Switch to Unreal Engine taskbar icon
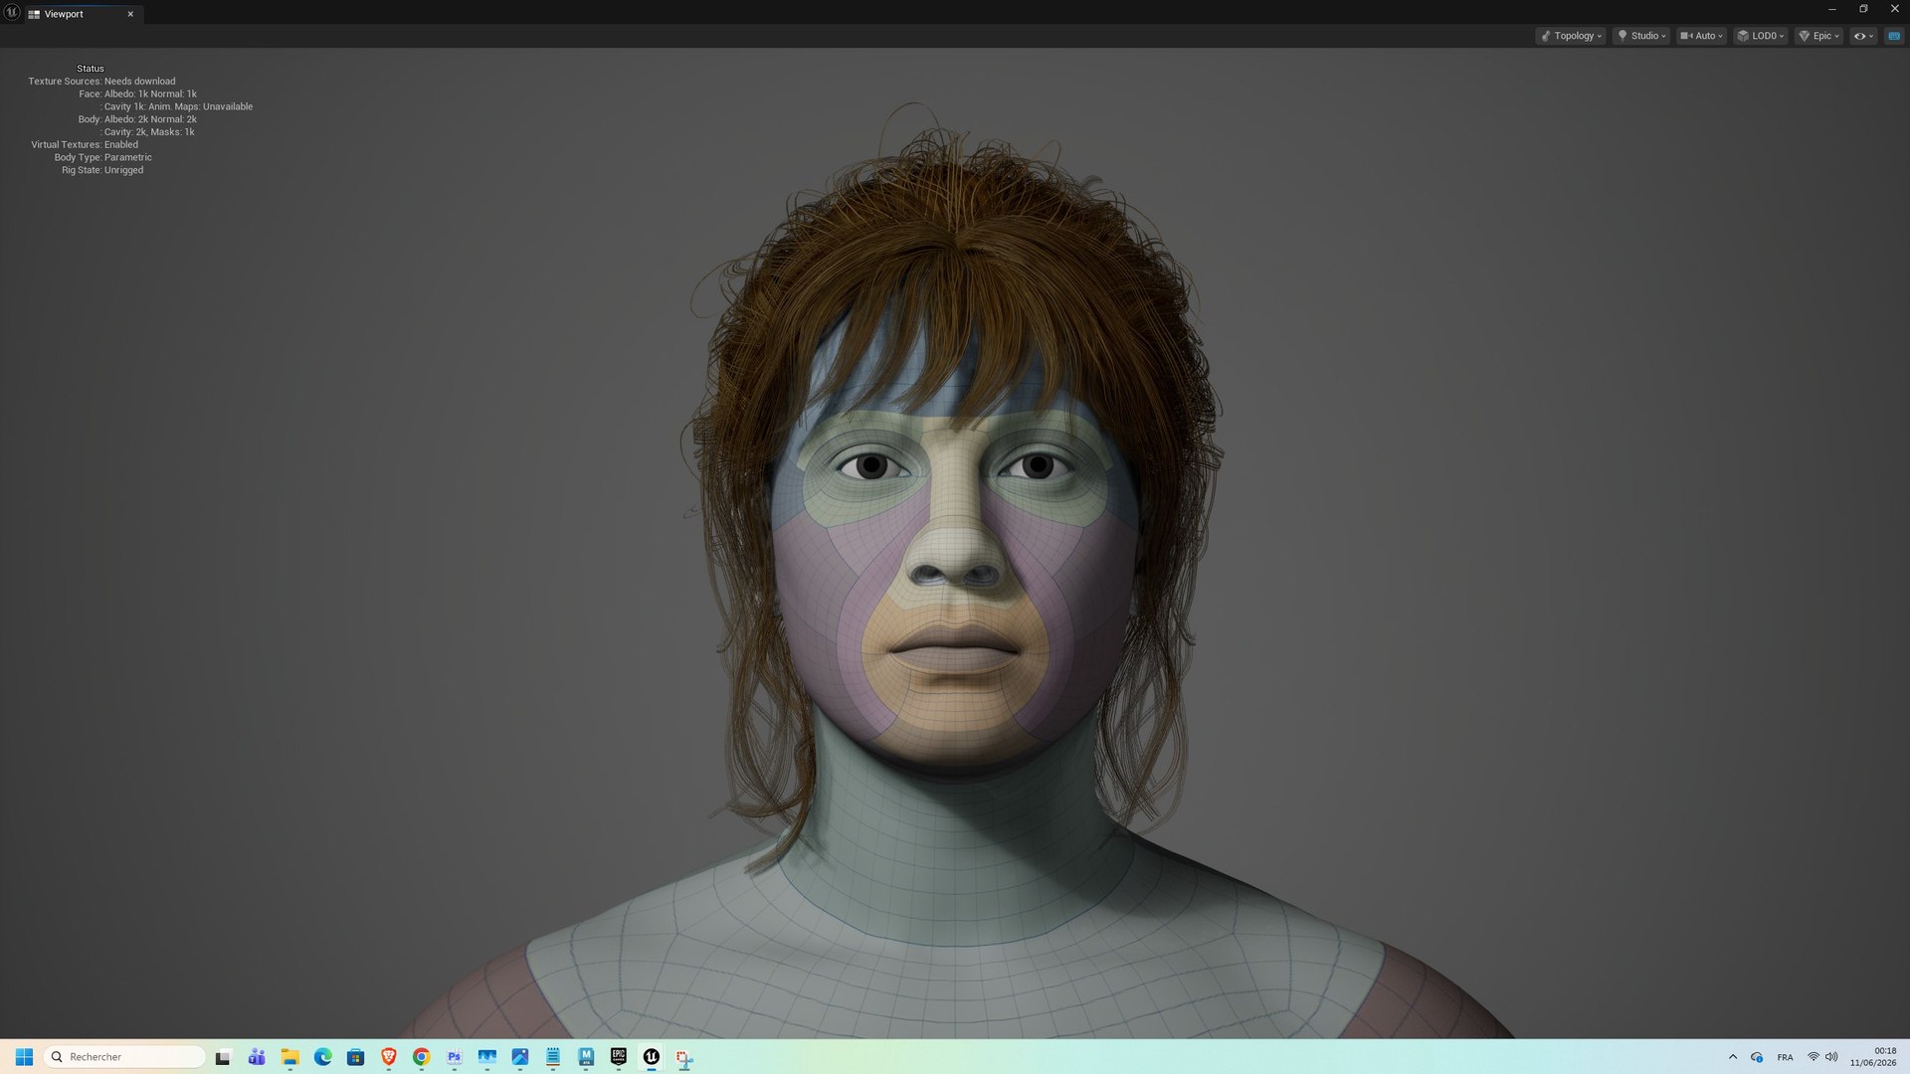1910x1074 pixels. [x=652, y=1057]
